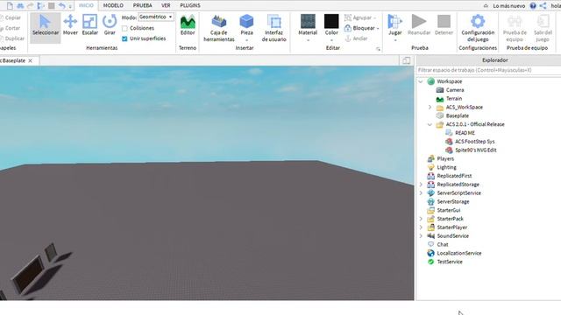
Task: Uncheck the Unir superficies checkbox
Action: click(x=124, y=38)
